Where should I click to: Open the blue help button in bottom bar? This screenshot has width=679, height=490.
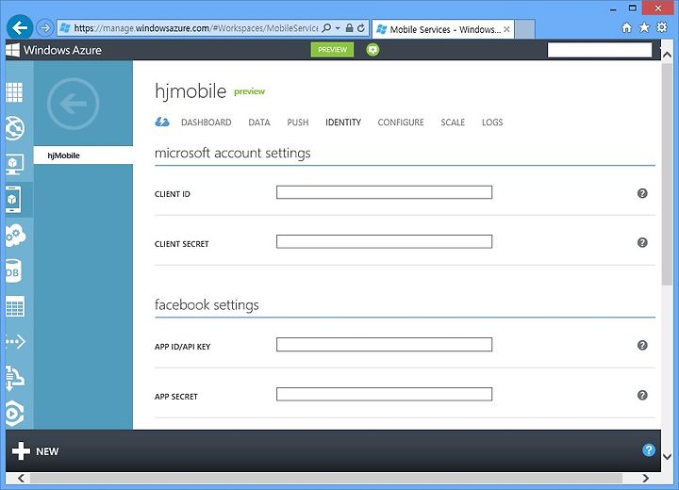click(649, 450)
